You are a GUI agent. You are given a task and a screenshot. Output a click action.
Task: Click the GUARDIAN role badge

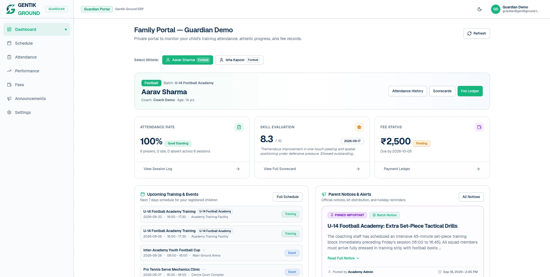click(x=57, y=9)
